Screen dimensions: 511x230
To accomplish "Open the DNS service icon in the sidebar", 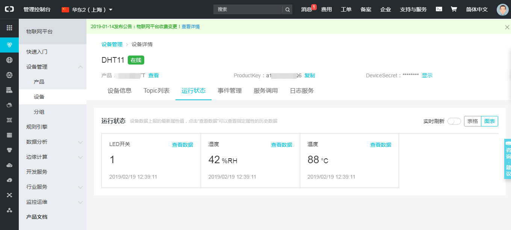I will pyautogui.click(x=9, y=75).
